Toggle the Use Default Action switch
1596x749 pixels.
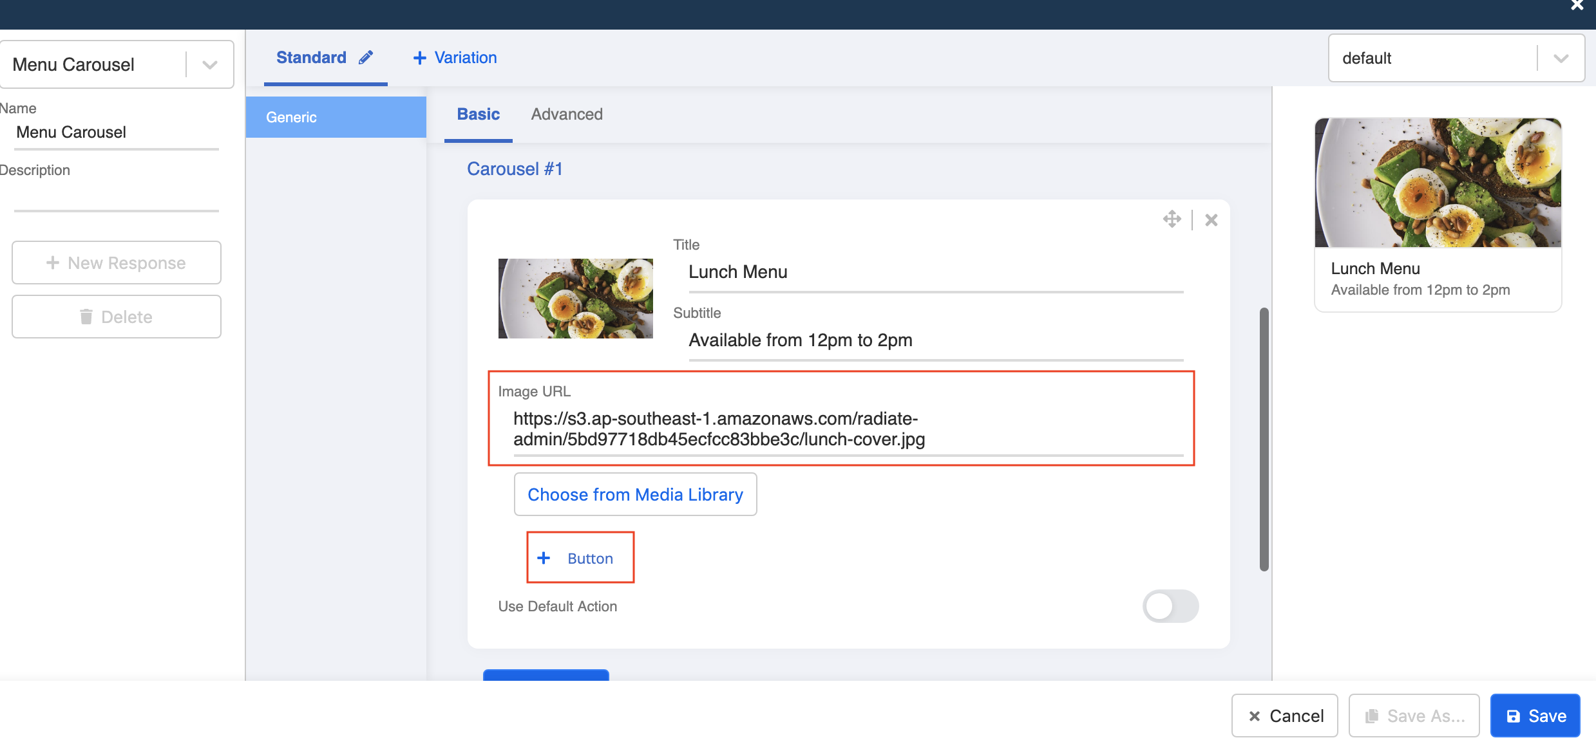(1170, 606)
